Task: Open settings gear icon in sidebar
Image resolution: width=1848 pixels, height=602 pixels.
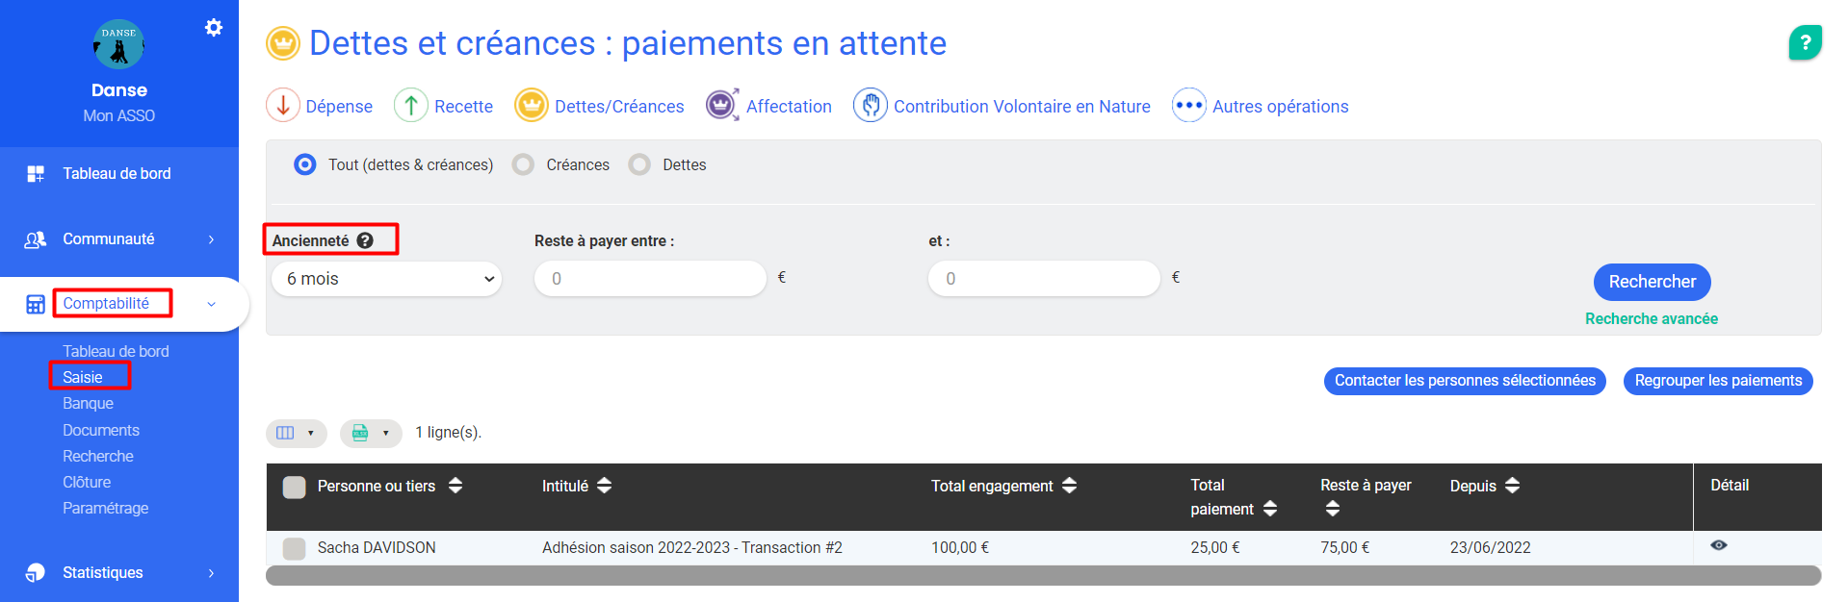Action: point(214,28)
